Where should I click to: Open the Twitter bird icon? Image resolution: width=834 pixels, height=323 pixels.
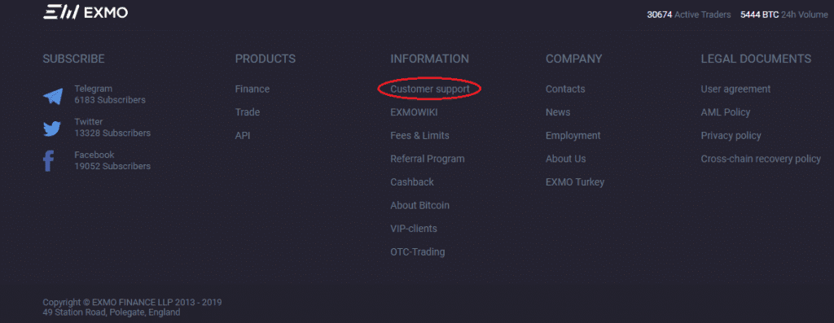tap(52, 129)
